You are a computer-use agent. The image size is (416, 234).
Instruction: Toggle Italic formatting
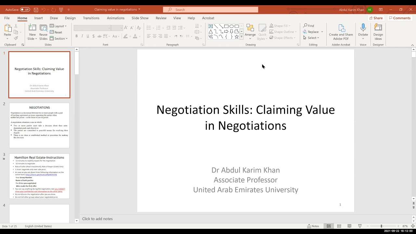click(x=82, y=36)
